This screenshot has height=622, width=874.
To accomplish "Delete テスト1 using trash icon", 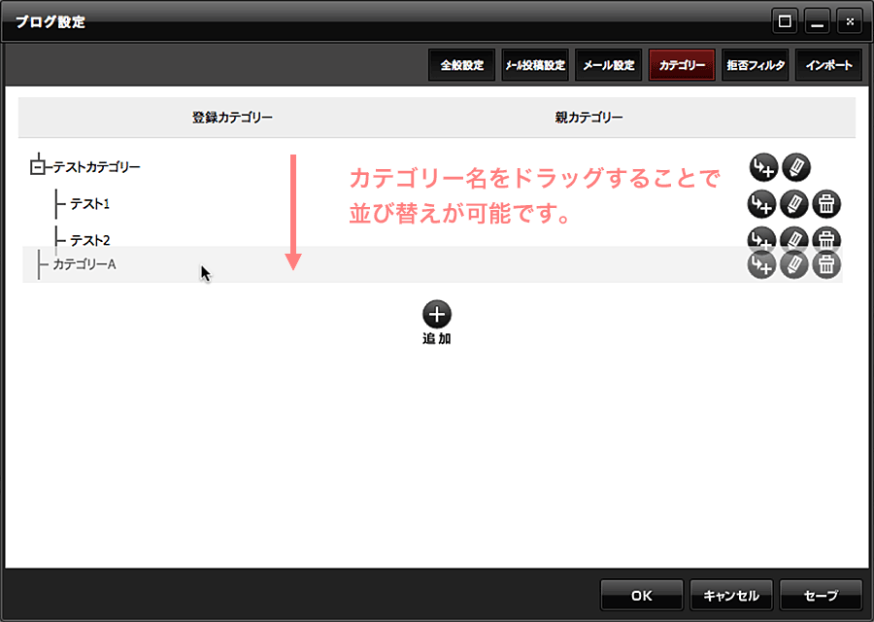I will (826, 204).
